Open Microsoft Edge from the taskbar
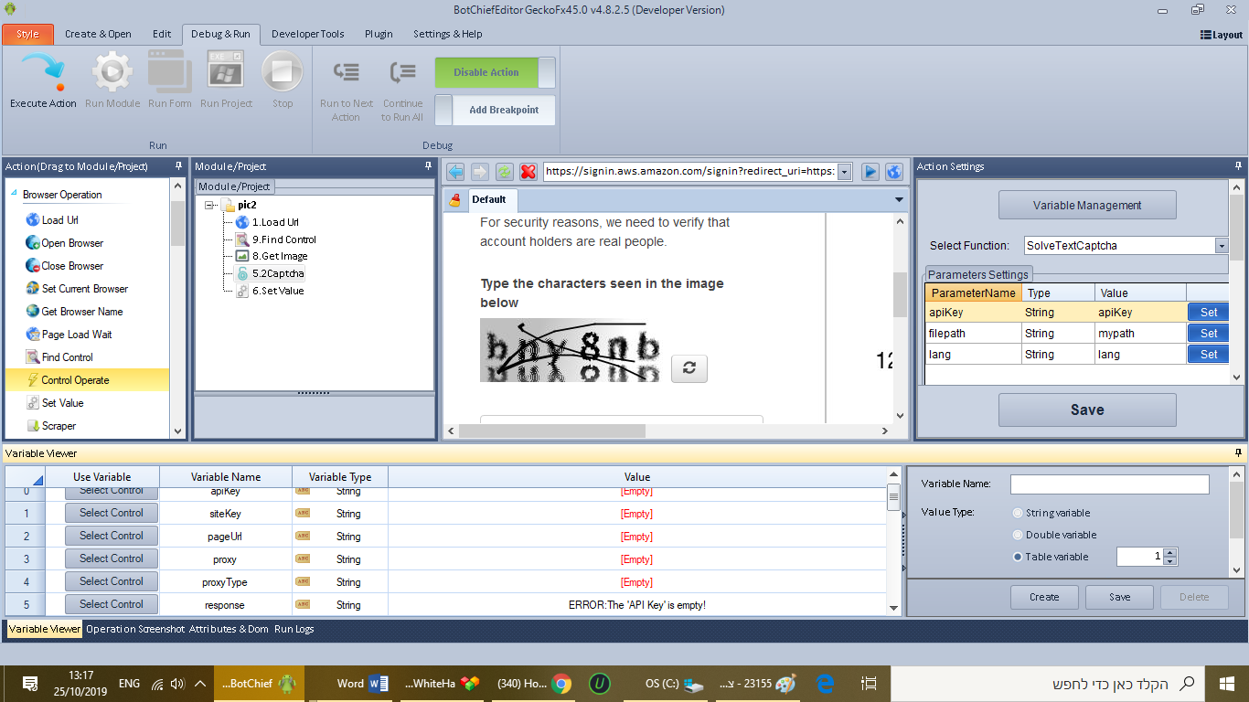The height and width of the screenshot is (702, 1249). point(824,683)
